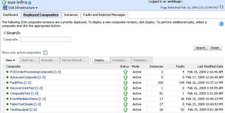Click green dot beside RecoveryUnitTest
The width and height of the screenshot is (225, 113).
pyautogui.click(x=7, y=88)
